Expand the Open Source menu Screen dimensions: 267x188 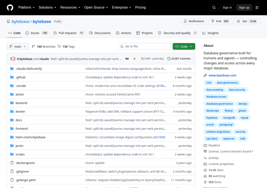pyautogui.click(x=96, y=8)
